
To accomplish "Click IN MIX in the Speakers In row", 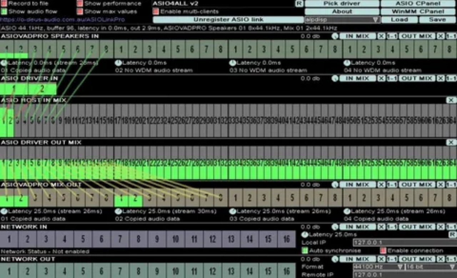I will point(358,36).
